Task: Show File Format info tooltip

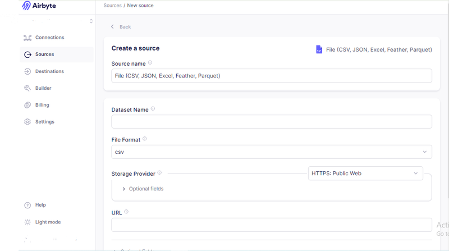Action: (x=145, y=139)
